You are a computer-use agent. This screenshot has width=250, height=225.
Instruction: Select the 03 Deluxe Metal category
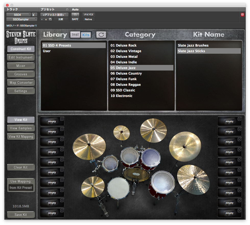tap(141, 57)
